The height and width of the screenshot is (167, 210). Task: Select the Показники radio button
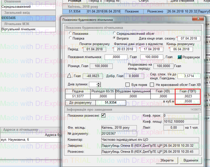(x=70, y=34)
